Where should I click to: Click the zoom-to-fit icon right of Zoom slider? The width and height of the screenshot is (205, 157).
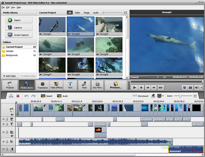[x=195, y=96]
